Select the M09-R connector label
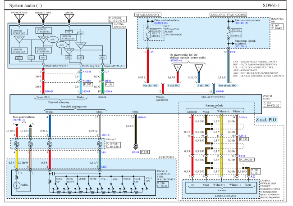Screen dimensions: 293x206 87,92
